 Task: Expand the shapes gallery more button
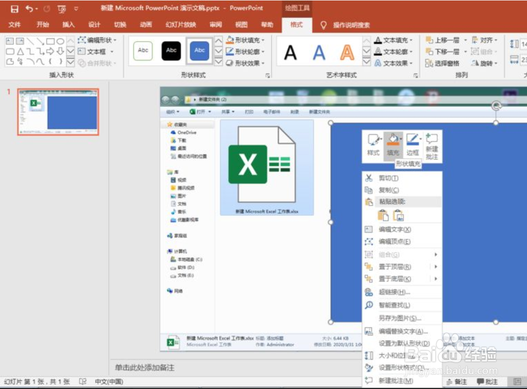click(x=70, y=62)
